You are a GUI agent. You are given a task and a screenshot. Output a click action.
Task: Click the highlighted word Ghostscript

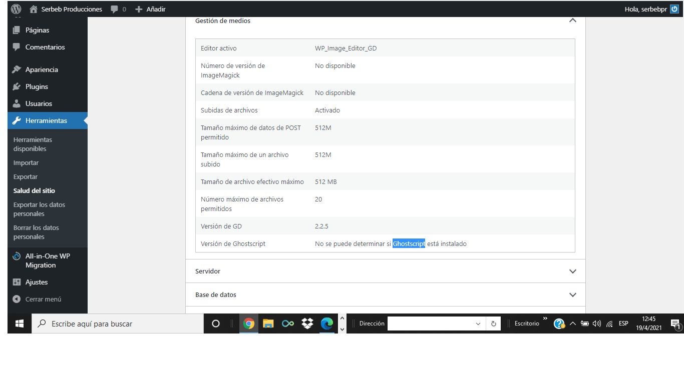click(x=409, y=243)
